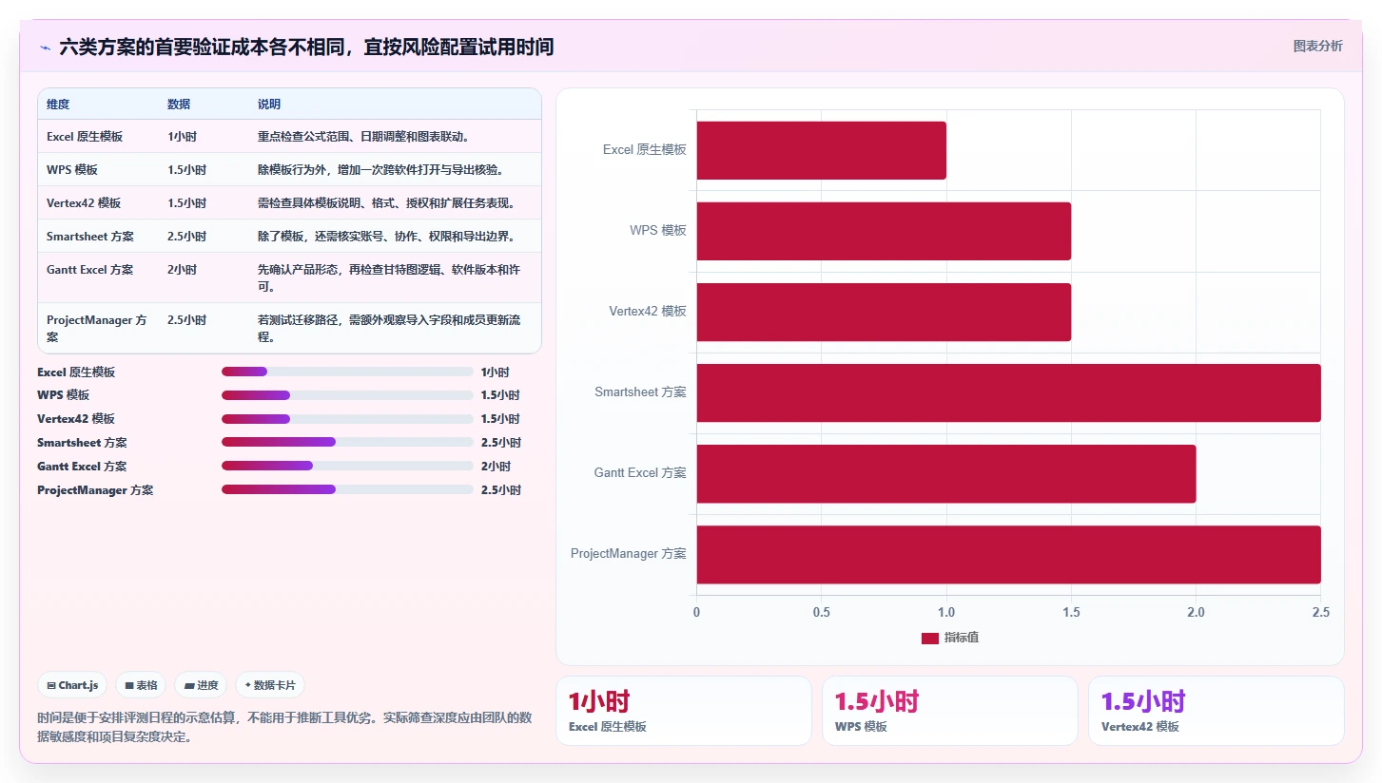Click the 进度 tag chip
This screenshot has width=1382, height=783.
(201, 685)
